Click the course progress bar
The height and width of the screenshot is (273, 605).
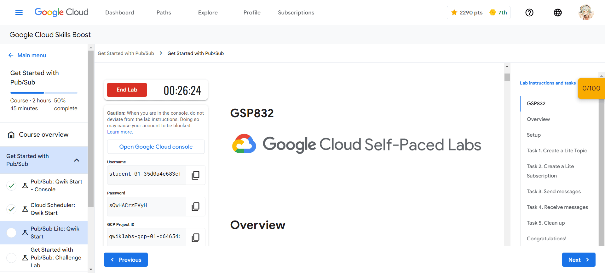pyautogui.click(x=44, y=93)
